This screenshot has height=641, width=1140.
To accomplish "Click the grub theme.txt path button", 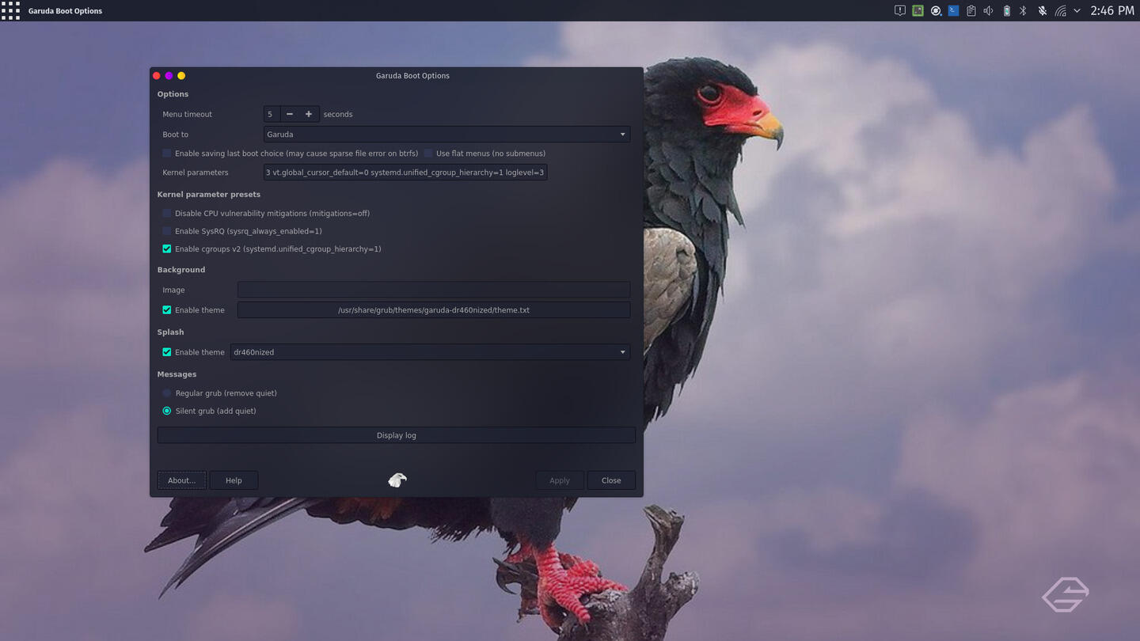I will (x=434, y=310).
